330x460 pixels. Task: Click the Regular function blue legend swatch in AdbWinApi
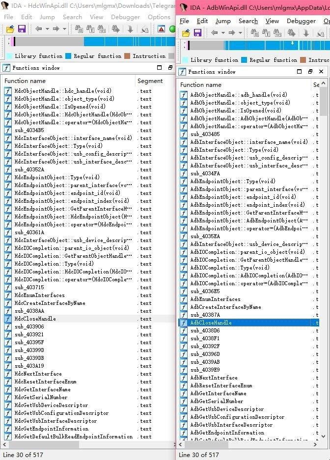(244, 60)
